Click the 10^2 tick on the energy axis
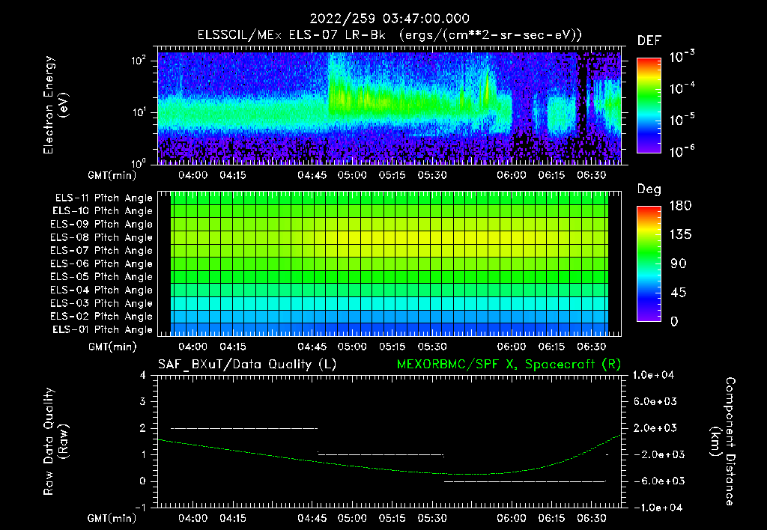This screenshot has height=530, width=767. (139, 61)
